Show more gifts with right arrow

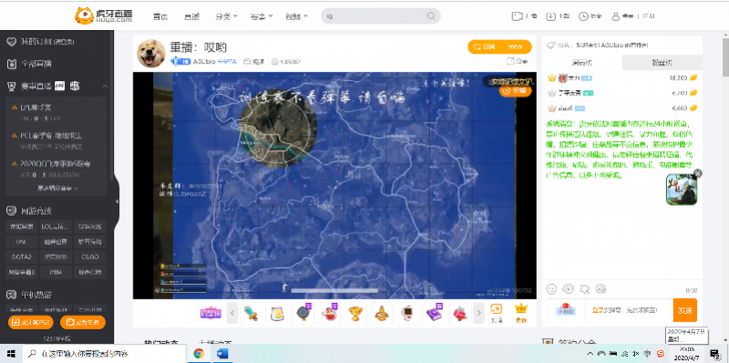click(478, 313)
